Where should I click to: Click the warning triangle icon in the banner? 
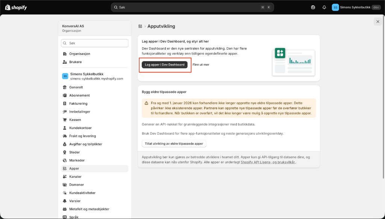point(146,103)
